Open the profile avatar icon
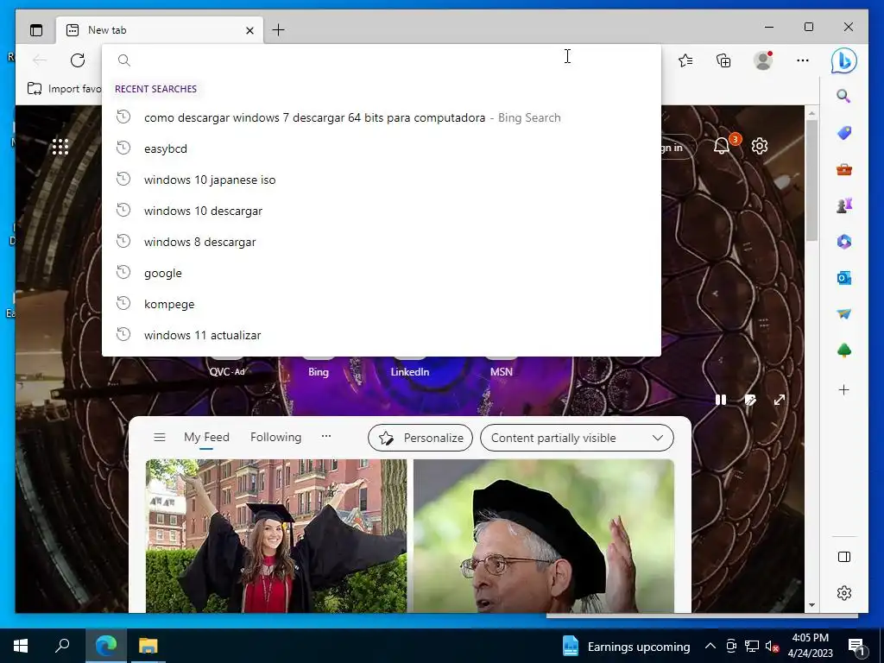The image size is (884, 663). click(763, 60)
